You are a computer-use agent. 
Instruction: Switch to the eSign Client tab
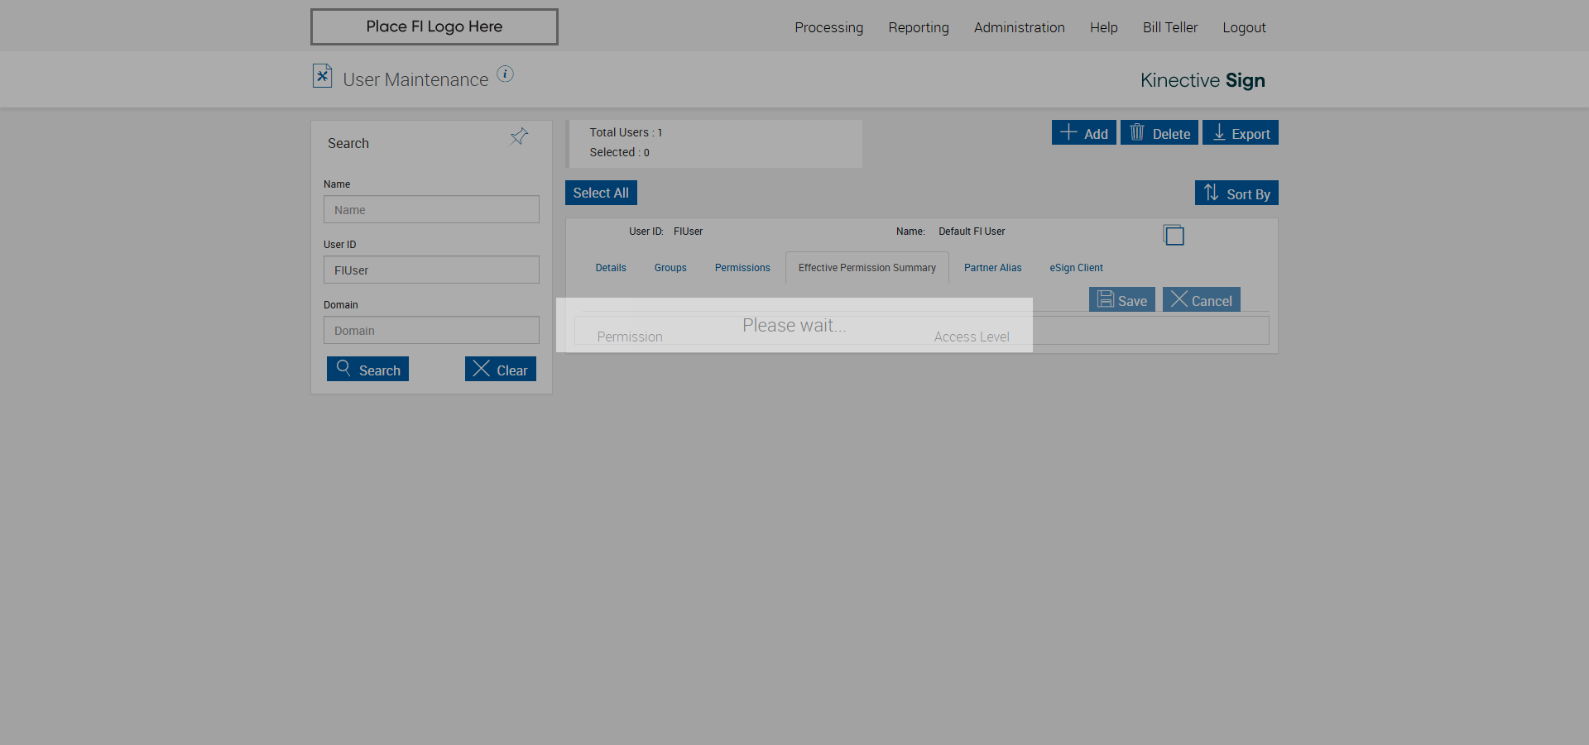(1076, 268)
